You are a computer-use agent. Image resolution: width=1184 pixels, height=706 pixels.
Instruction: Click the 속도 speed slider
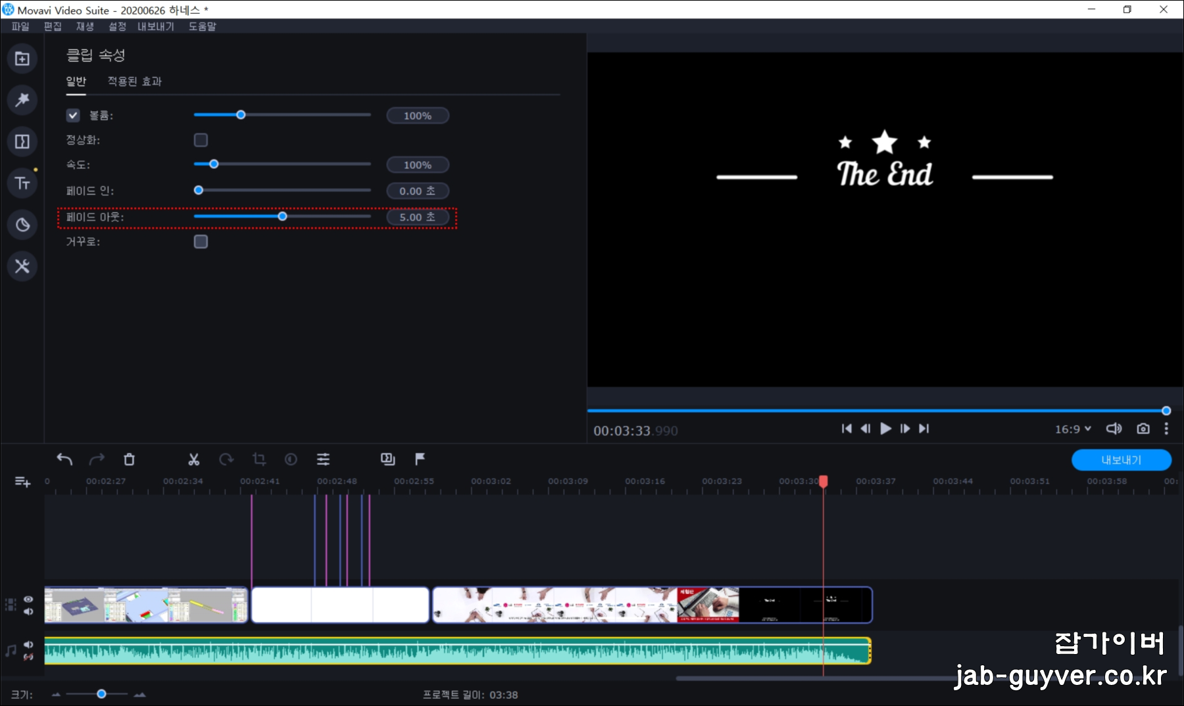(x=282, y=164)
